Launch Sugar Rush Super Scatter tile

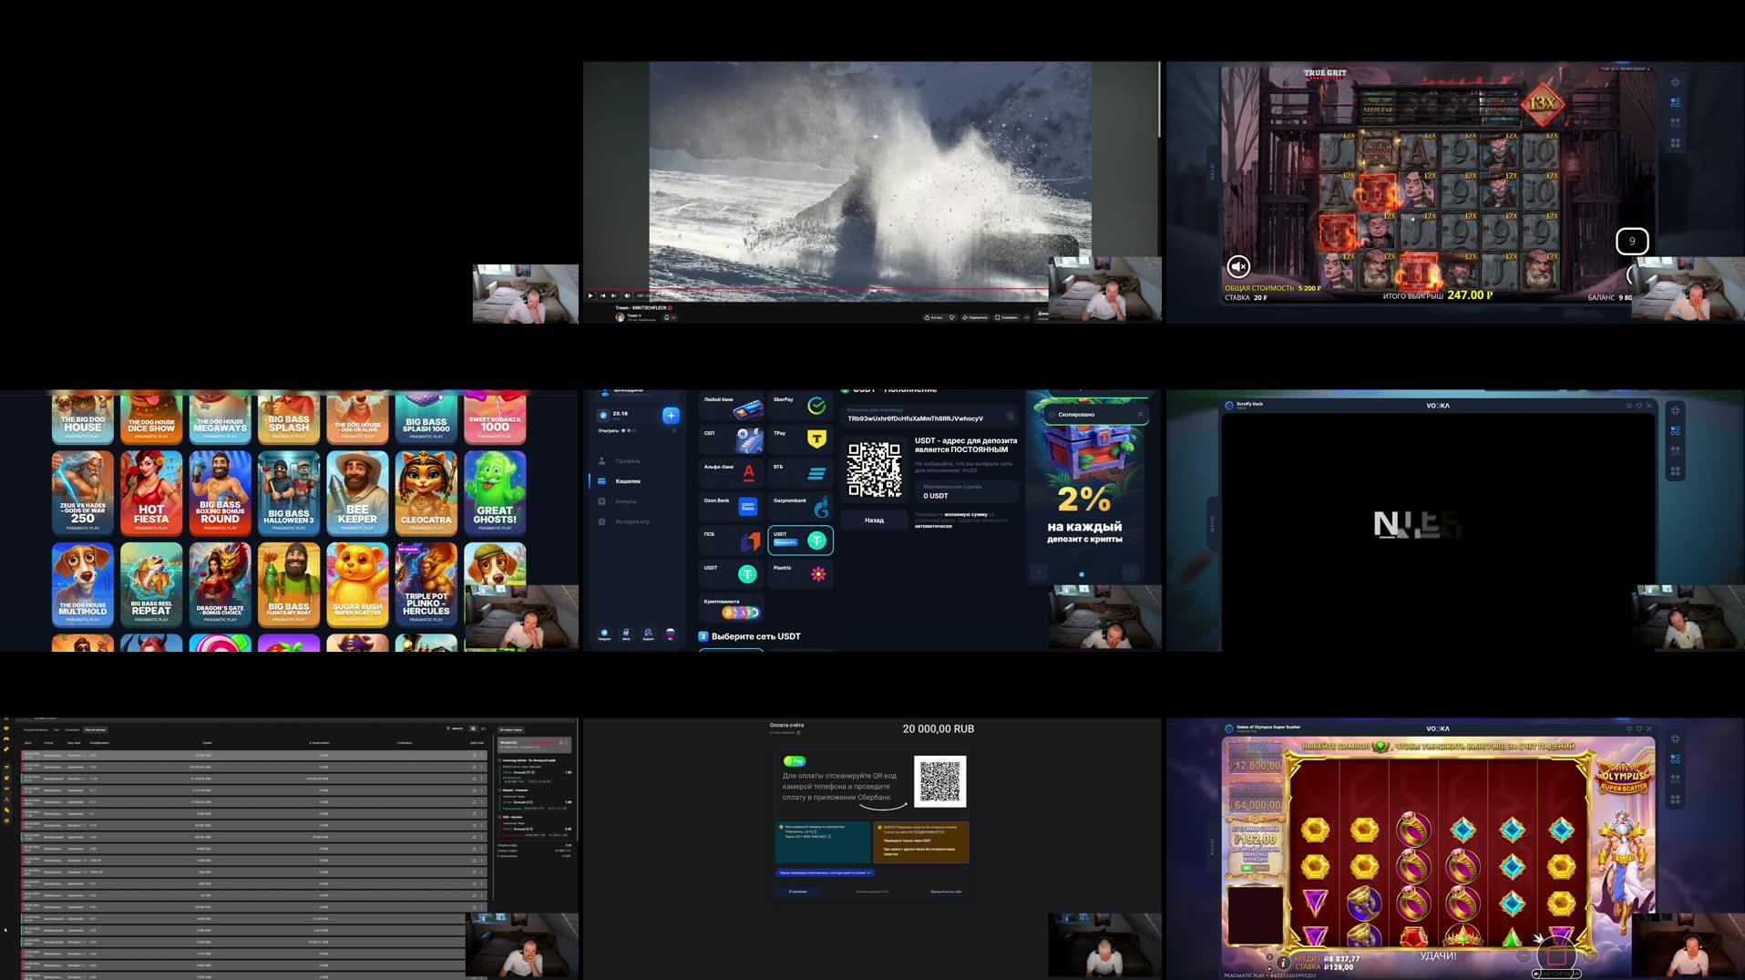click(357, 584)
